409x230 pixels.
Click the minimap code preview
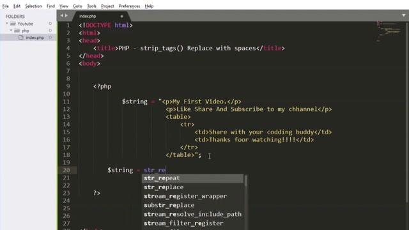point(389,31)
